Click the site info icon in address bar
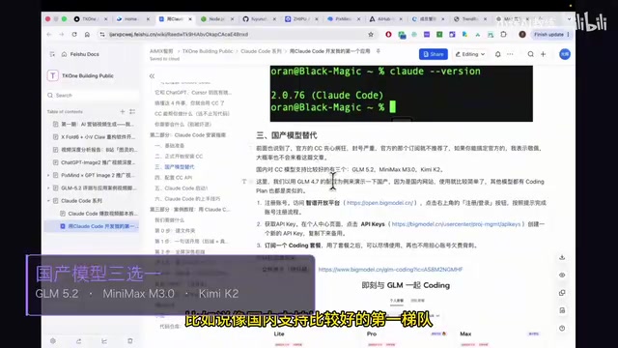618x348 pixels. coord(102,35)
